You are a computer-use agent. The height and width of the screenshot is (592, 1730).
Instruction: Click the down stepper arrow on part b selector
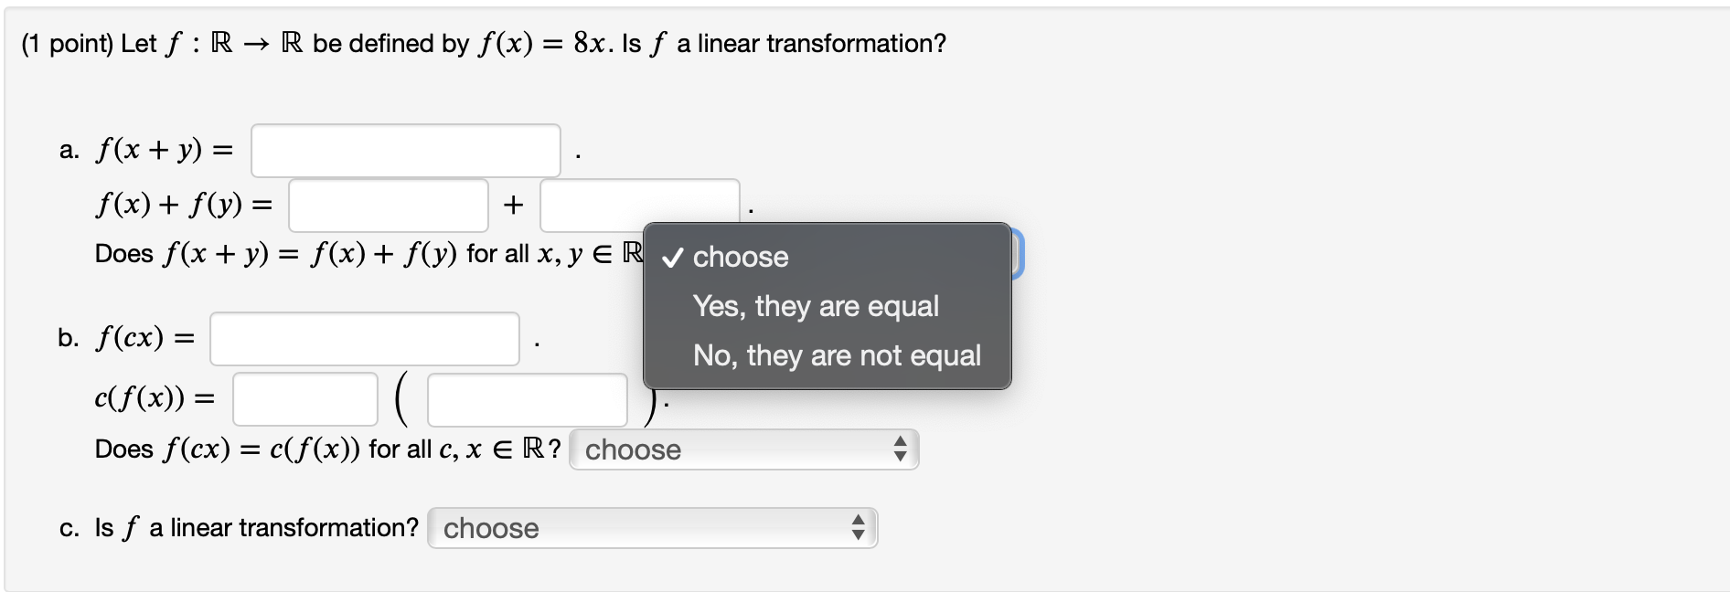coord(902,456)
